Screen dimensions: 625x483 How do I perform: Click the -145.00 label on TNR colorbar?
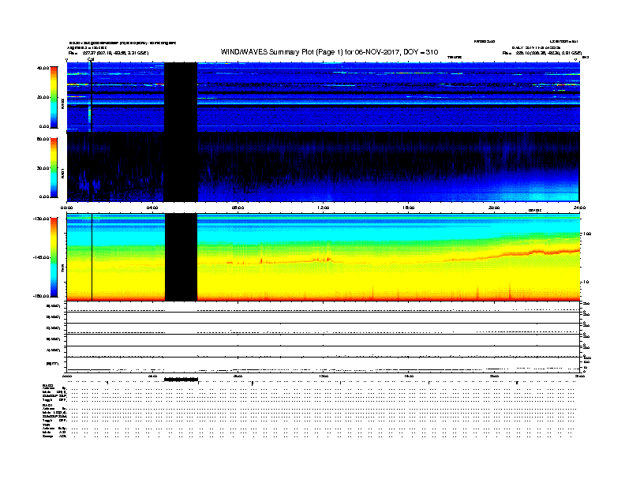[41, 257]
